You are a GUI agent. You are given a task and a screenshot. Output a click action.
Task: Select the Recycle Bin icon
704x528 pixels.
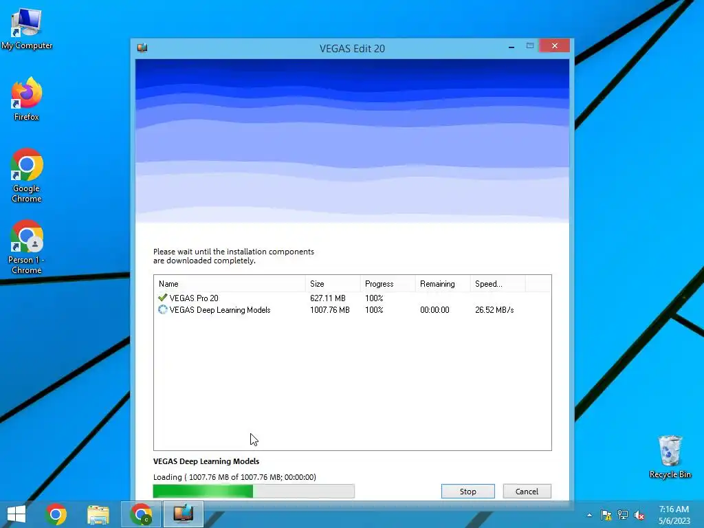670,456
